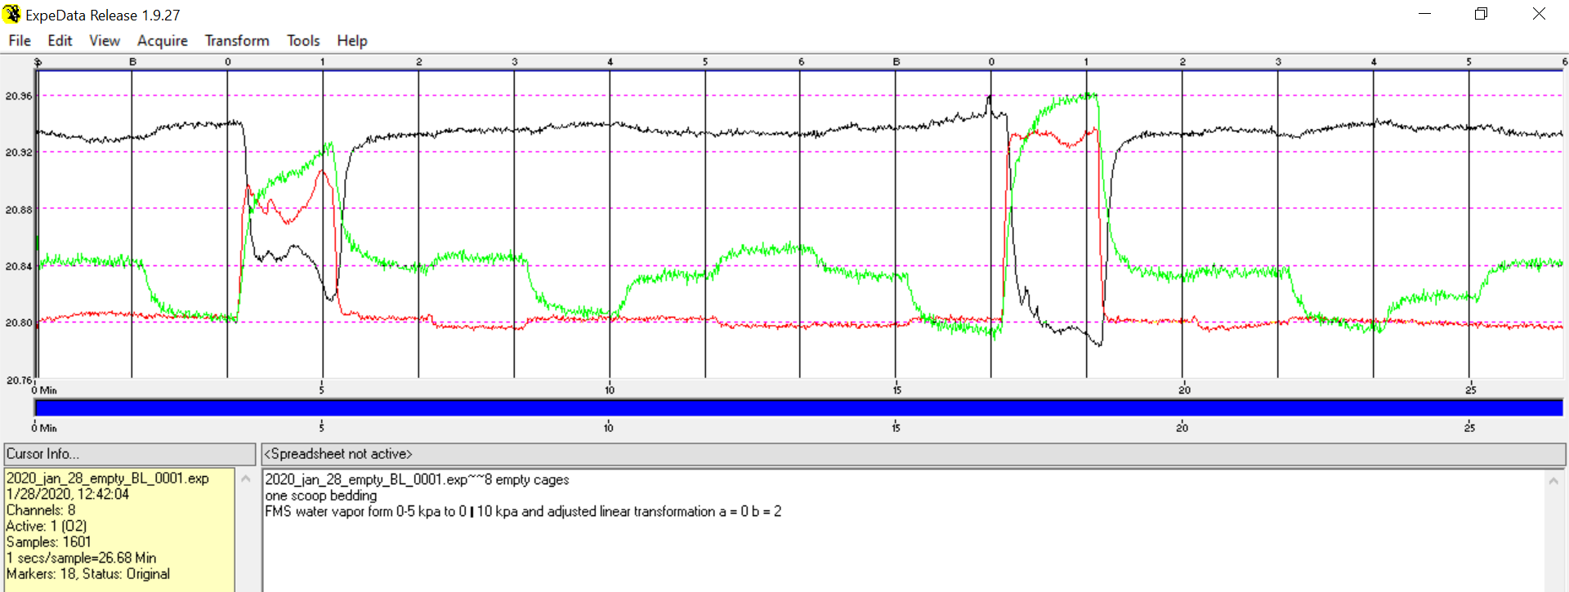This screenshot has width=1569, height=592.
Task: Restore down the ExpeData window
Action: click(1481, 14)
